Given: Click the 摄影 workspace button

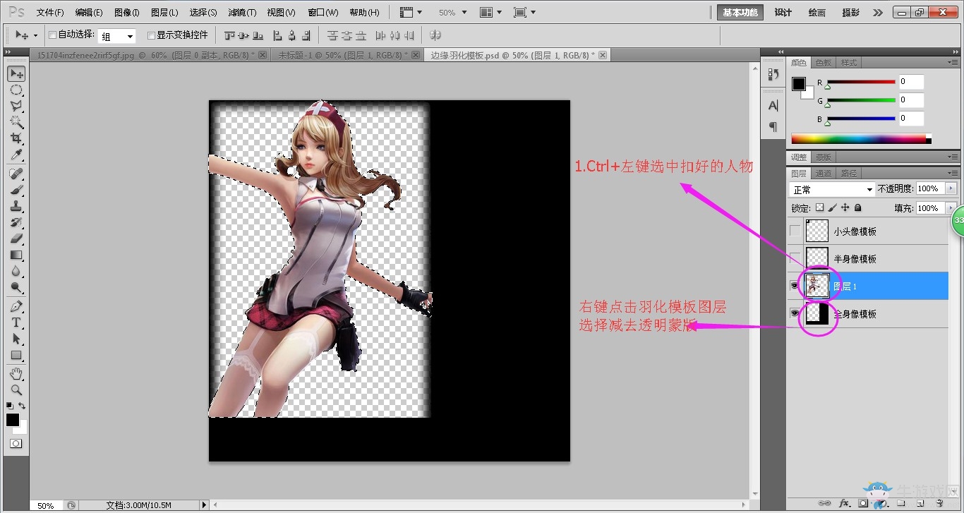Looking at the screenshot, I should coord(851,13).
